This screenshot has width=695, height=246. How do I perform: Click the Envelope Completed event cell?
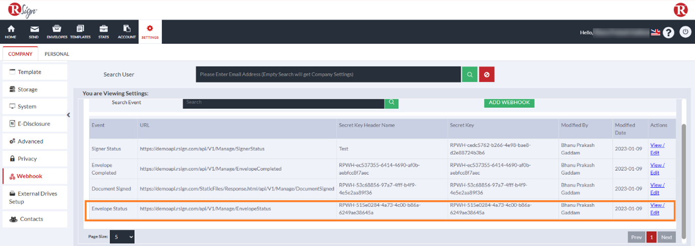tap(114, 169)
